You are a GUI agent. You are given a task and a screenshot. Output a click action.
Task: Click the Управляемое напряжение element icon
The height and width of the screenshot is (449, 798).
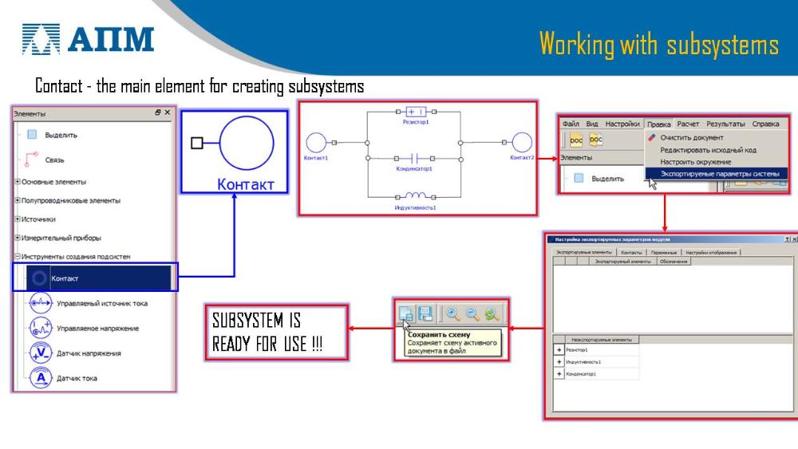(x=41, y=328)
